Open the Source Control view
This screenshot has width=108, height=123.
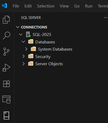pos(6,52)
